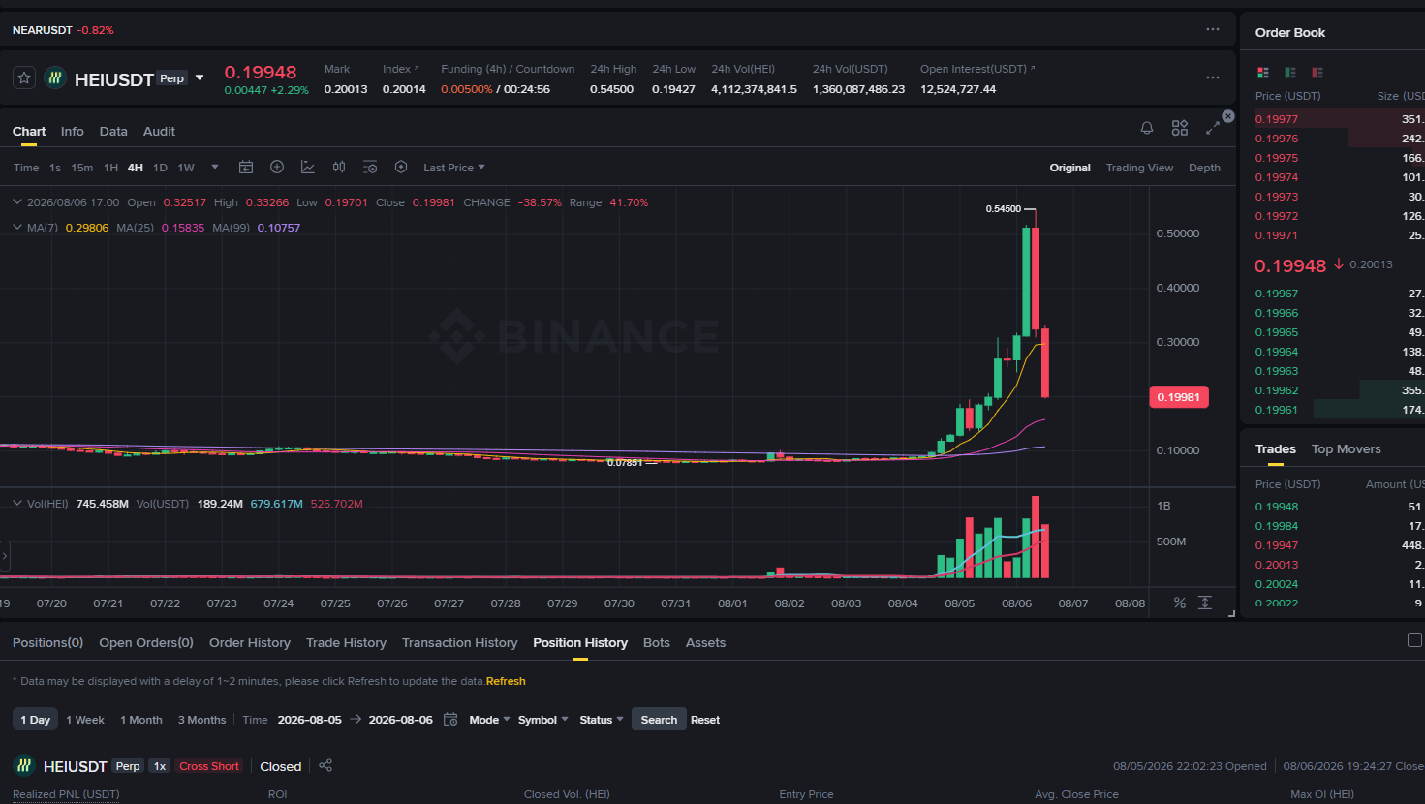
Task: Open the chart layout grid icon
Action: tap(1180, 128)
